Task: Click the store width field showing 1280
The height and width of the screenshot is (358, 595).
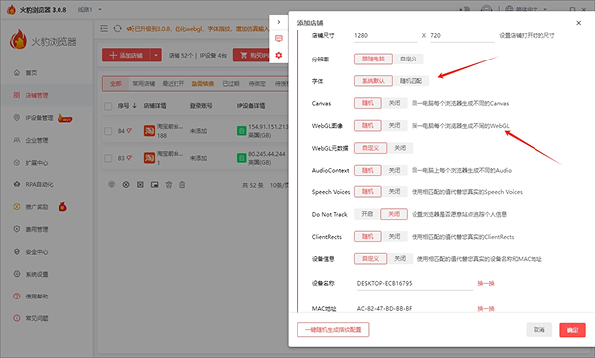Action: pos(385,36)
